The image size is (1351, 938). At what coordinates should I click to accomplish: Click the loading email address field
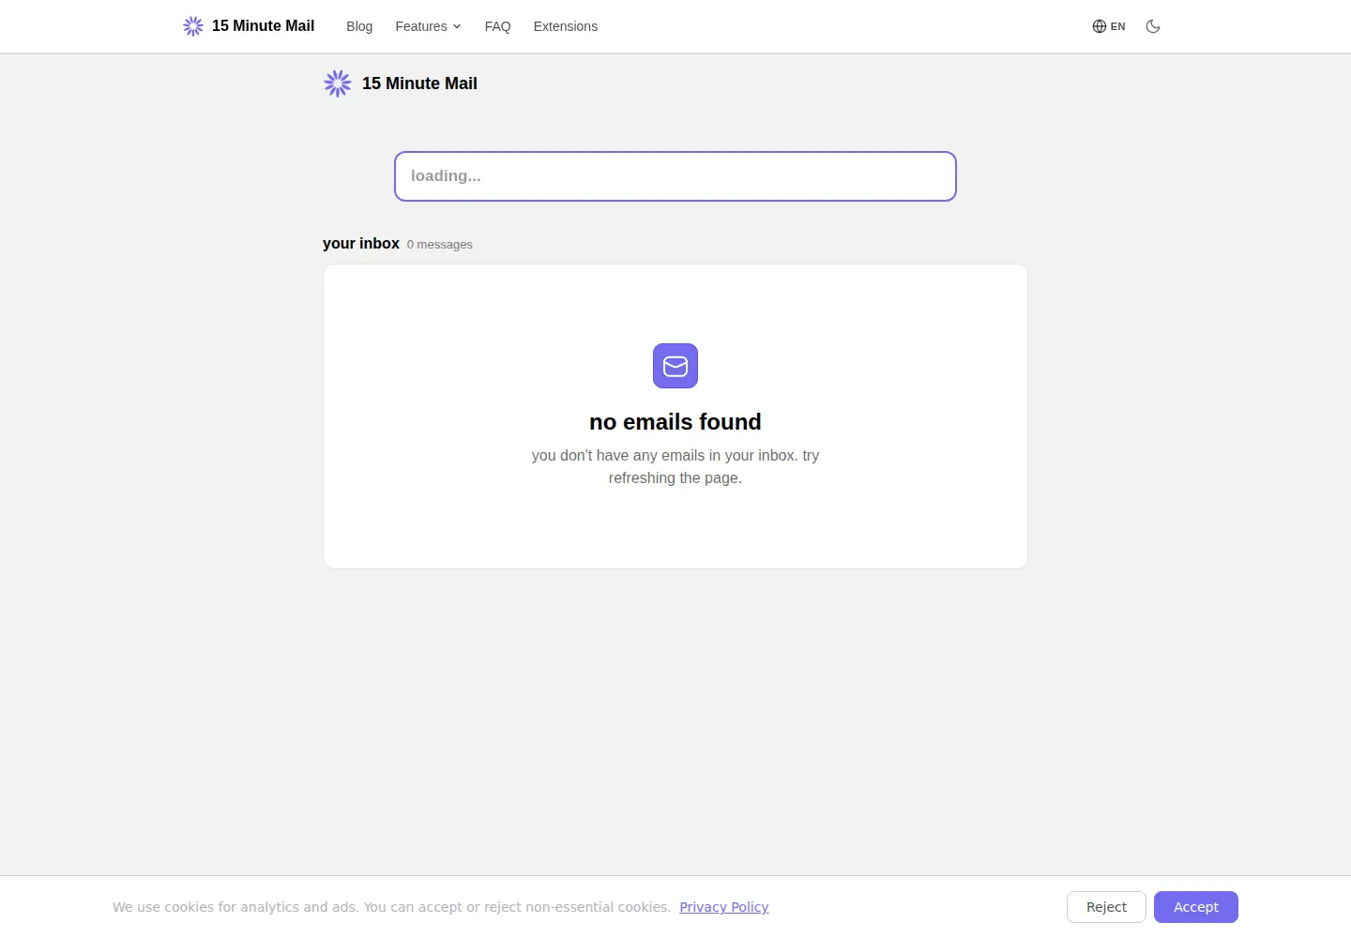pos(675,176)
